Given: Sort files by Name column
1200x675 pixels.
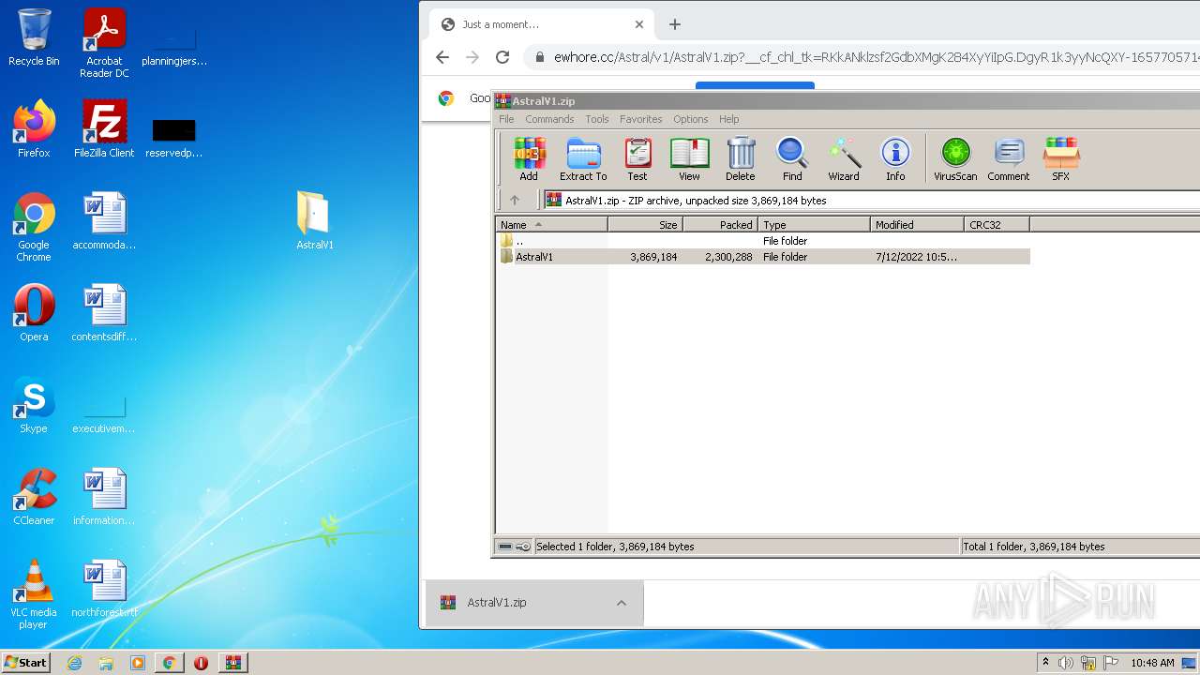Looking at the screenshot, I should [x=552, y=225].
